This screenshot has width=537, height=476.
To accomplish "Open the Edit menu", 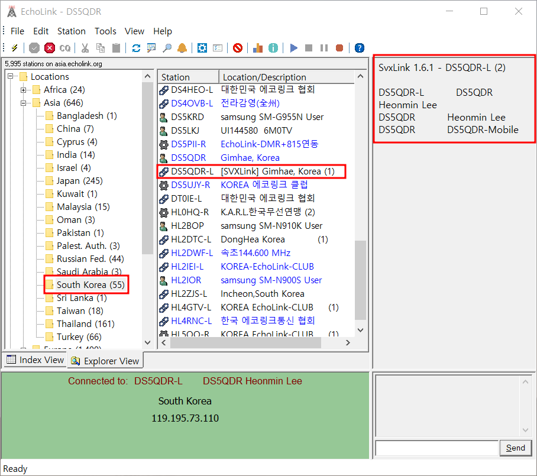I will coord(41,31).
